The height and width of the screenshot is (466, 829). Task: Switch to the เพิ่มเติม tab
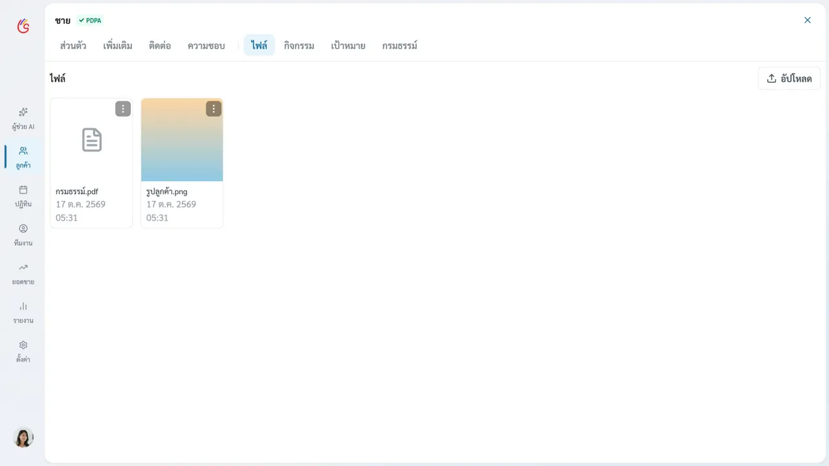point(118,45)
